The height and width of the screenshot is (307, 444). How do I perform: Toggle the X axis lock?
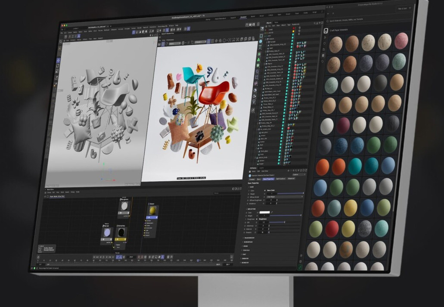(x=70, y=36)
